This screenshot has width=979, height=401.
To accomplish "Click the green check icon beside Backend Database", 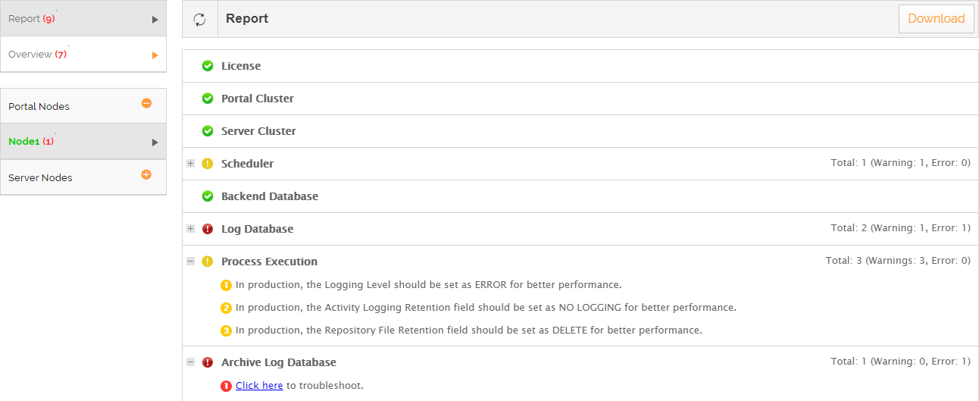I will pyautogui.click(x=208, y=196).
